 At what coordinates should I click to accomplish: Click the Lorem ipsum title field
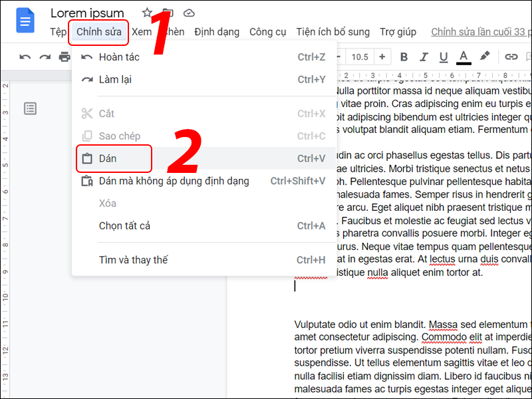pos(87,13)
